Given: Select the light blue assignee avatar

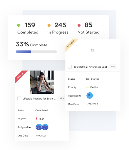Looking at the screenshot, I should point(90,96).
